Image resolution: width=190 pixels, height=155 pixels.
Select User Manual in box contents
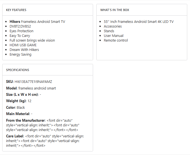pos(113,36)
